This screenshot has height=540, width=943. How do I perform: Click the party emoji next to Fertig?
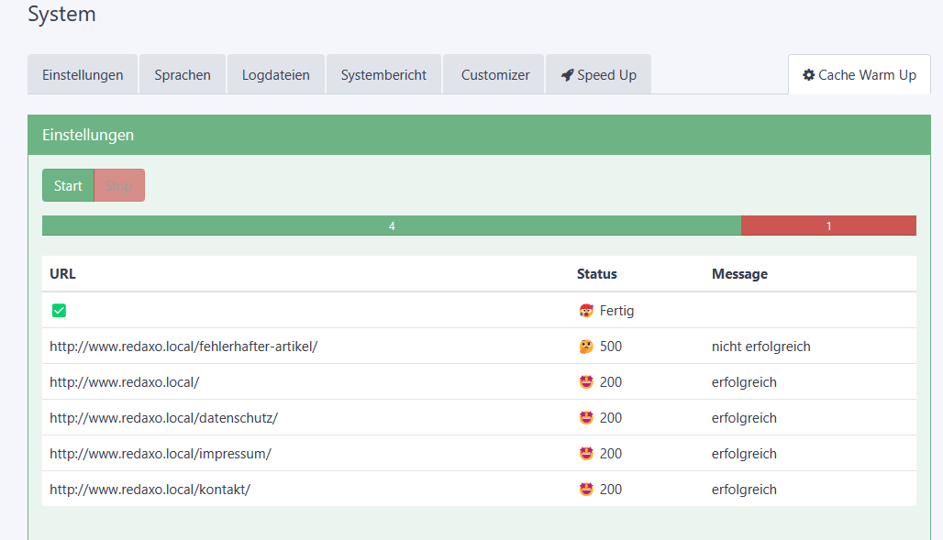pos(586,310)
